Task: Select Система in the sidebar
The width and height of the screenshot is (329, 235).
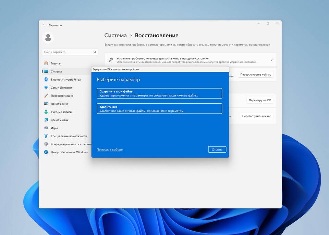Action: point(56,71)
